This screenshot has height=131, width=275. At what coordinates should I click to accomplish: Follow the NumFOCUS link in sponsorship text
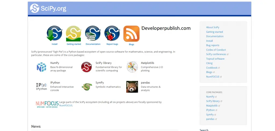tap(66, 105)
